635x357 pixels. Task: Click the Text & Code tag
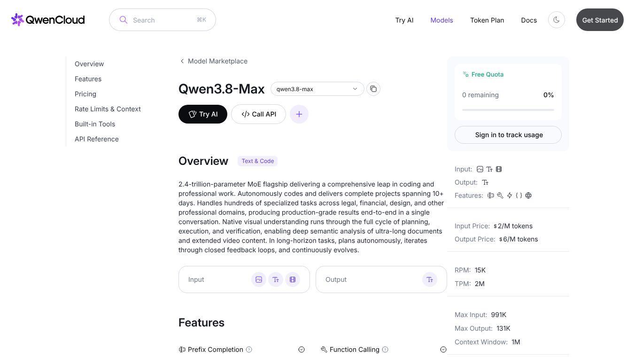[257, 161]
